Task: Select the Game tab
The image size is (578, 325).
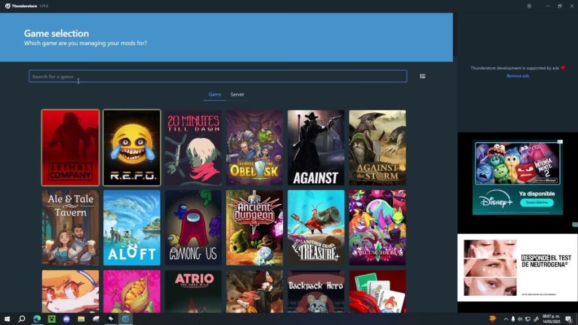Action: click(x=214, y=95)
